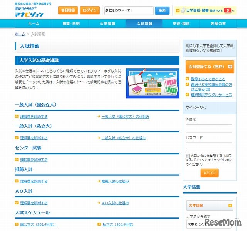This screenshot has height=231, width=247.
Task: Open ＡＯ入試の仕組み link
Action: coord(115,203)
